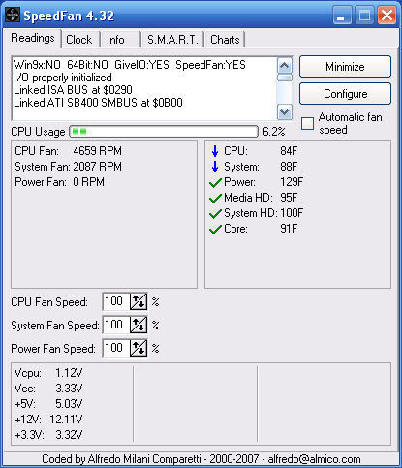Viewport: 402px width, 468px height.
Task: Close the SpeedFan window
Action: point(387,16)
